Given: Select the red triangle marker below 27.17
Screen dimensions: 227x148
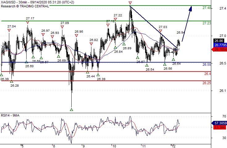Looking at the screenshot, I should 28,23.
